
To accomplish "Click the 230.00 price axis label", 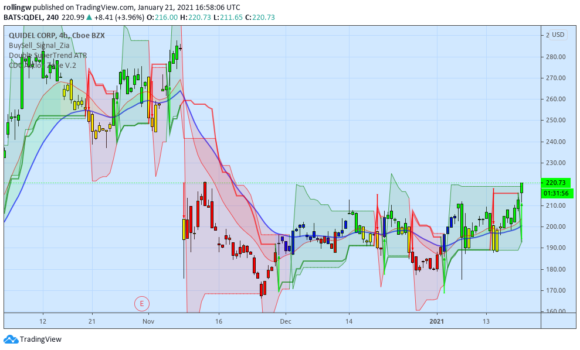I will (x=555, y=163).
